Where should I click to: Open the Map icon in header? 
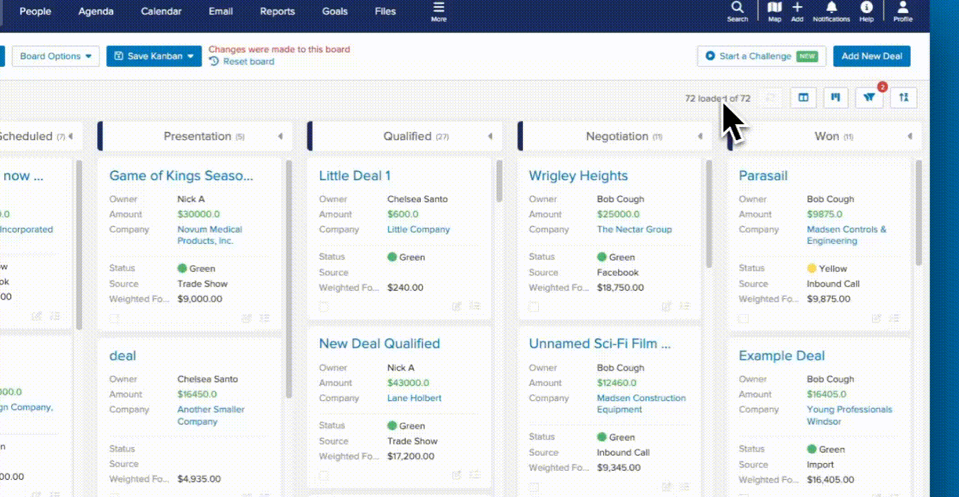tap(774, 8)
